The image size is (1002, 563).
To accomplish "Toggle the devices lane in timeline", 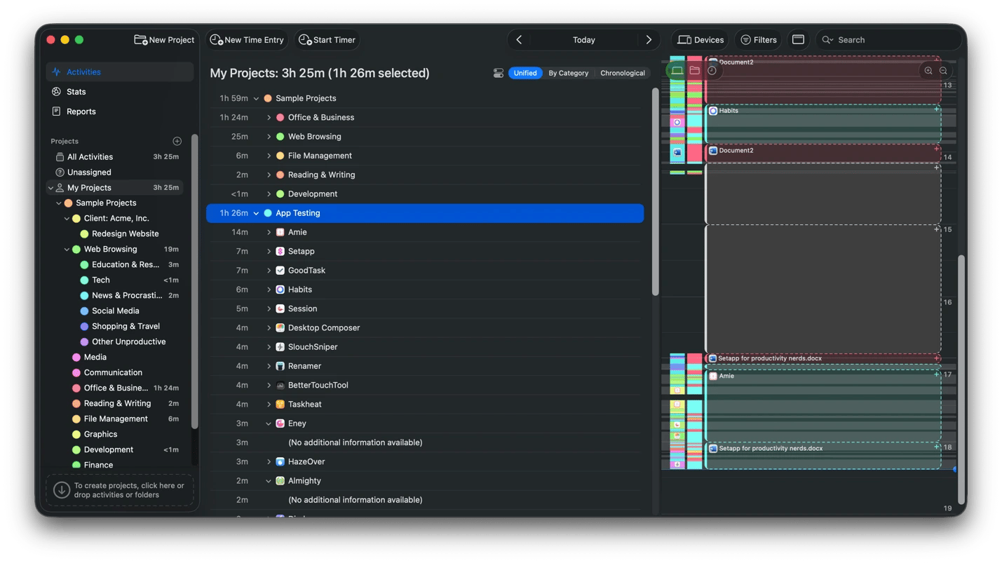I will pos(677,71).
